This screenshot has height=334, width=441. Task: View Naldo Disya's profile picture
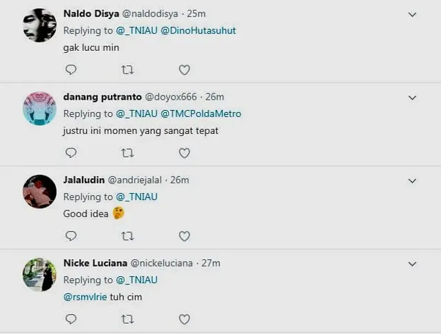[39, 26]
